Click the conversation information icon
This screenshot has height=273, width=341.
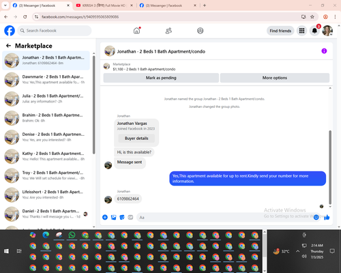click(x=324, y=51)
